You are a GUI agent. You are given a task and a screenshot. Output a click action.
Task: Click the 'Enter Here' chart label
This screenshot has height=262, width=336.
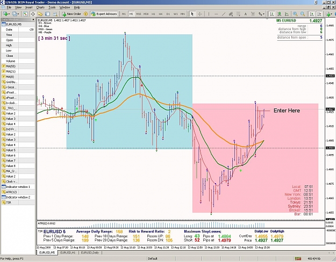(287, 111)
